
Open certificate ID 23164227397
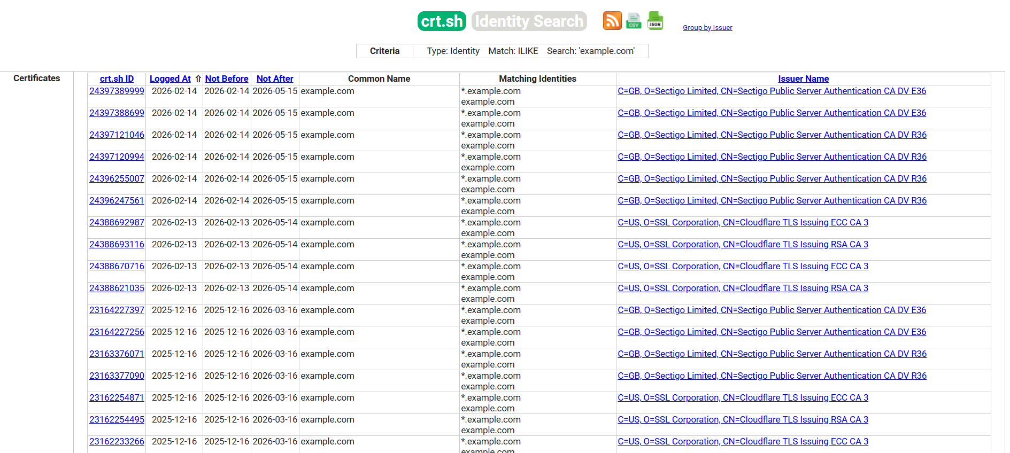(117, 310)
